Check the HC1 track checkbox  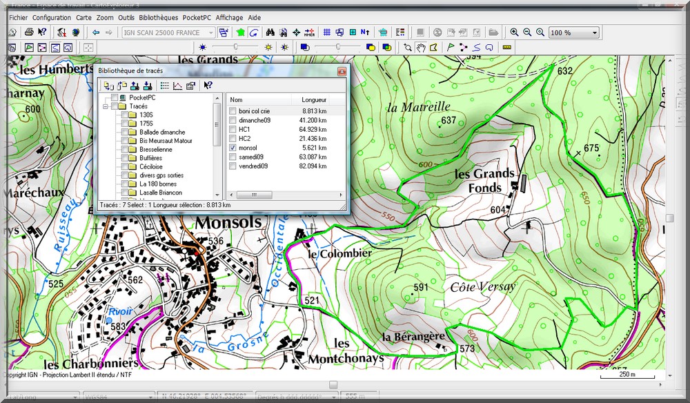233,129
